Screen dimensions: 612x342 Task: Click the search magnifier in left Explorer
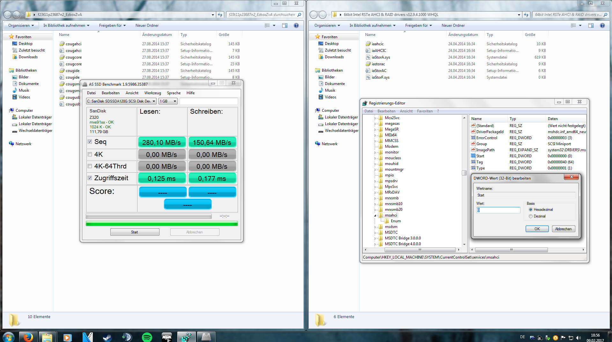299,15
